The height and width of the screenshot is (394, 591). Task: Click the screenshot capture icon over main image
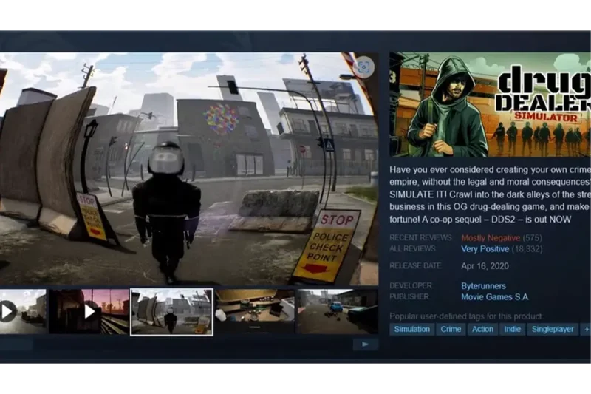pos(363,67)
